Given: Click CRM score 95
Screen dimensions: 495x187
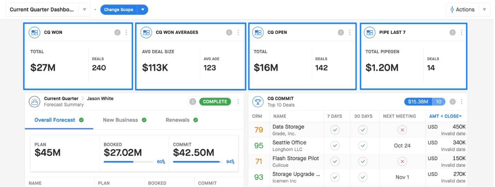Looking at the screenshot, I should tap(259, 145).
